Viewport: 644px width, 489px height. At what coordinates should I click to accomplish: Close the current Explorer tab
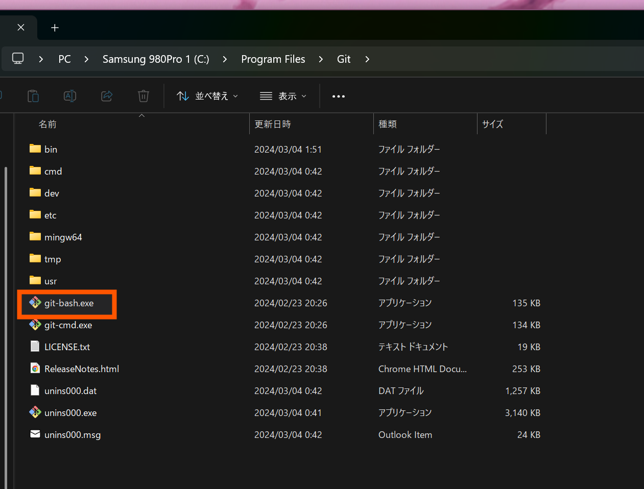[21, 28]
